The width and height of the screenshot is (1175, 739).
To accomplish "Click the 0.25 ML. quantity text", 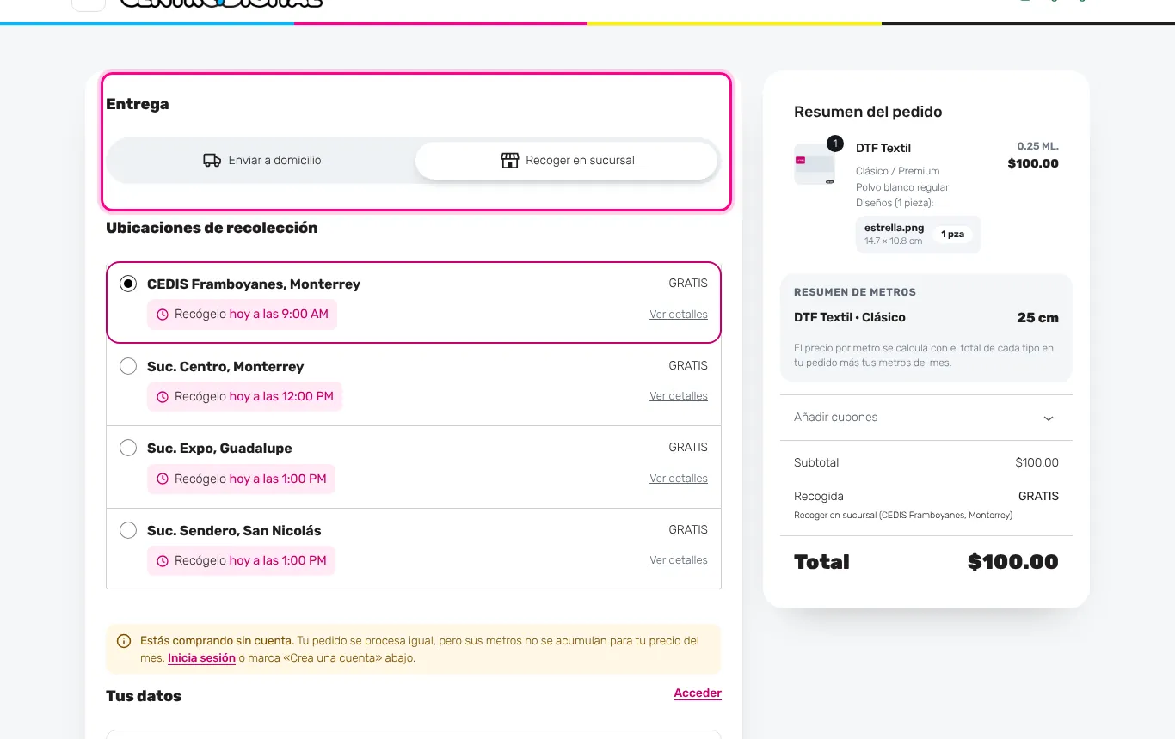I will (1037, 146).
